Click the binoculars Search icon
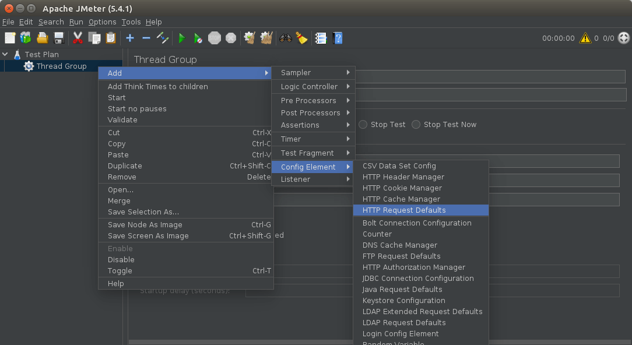 click(x=286, y=38)
